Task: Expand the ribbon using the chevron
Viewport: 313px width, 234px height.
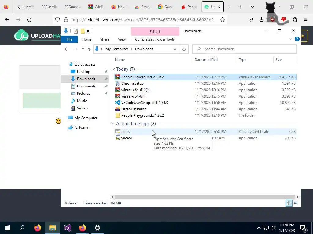Action: [x=290, y=39]
